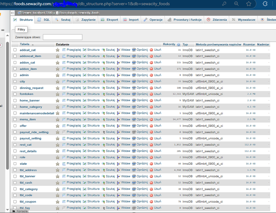The height and width of the screenshot is (213, 276).
Task: Click Rekordy column help icon
Action: [x=179, y=45]
